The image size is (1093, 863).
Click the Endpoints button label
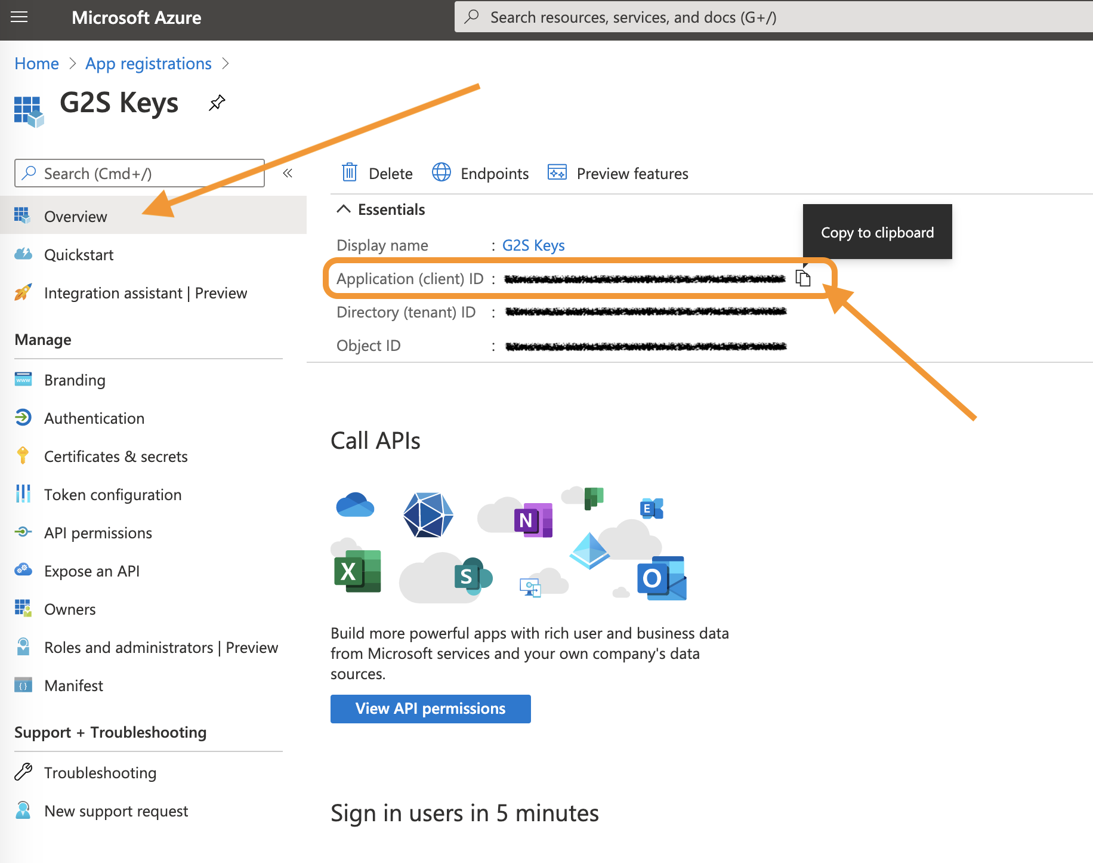[x=495, y=173]
